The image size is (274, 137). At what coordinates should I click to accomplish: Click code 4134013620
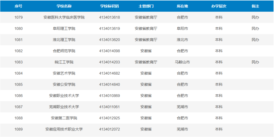109,40
